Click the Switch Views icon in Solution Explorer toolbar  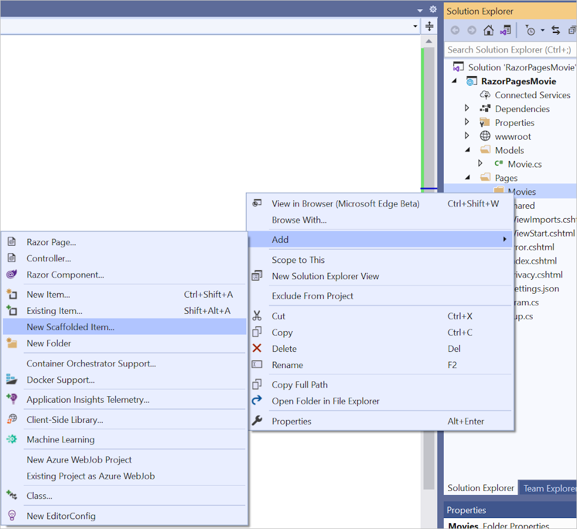coord(505,31)
